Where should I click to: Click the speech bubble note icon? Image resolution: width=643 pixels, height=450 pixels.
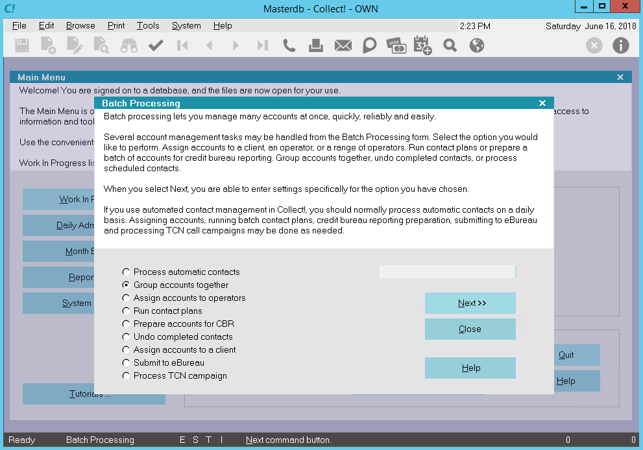point(369,45)
